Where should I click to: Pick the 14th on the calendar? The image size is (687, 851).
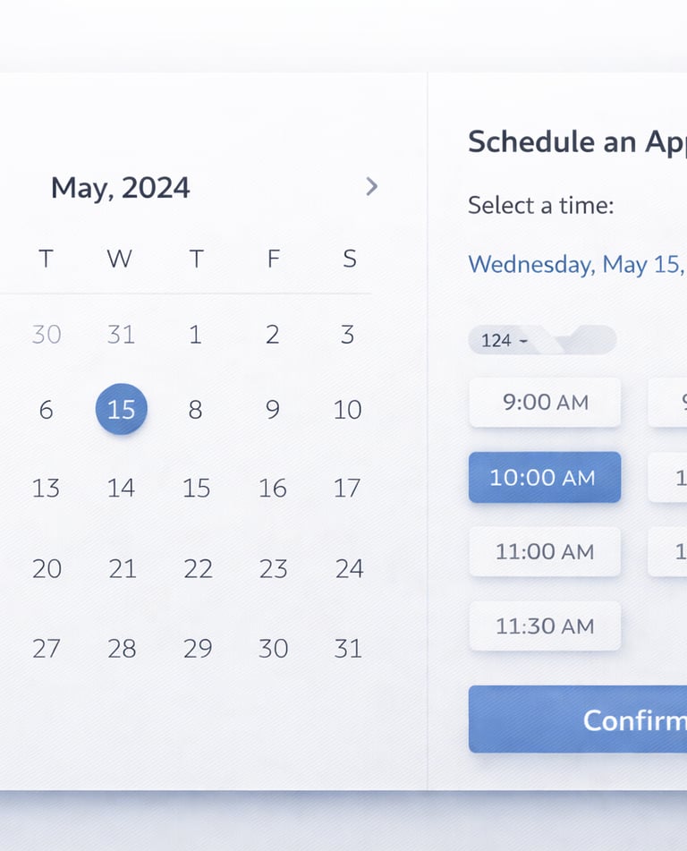click(x=121, y=488)
